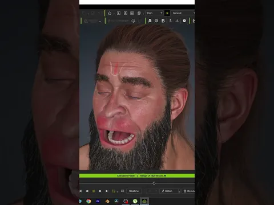Click the download arrow toolbar icon

click(x=177, y=20)
